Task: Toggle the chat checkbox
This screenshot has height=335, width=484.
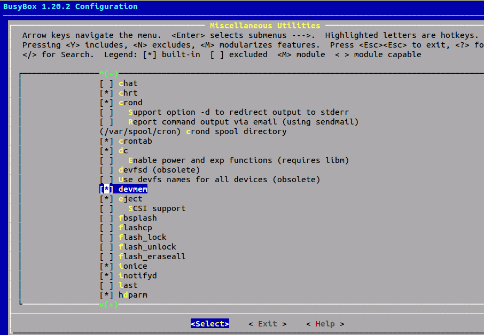Action: click(x=106, y=83)
